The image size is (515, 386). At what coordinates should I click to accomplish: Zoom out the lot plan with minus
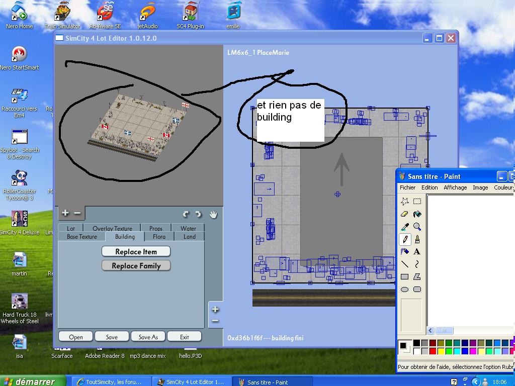pos(215,321)
